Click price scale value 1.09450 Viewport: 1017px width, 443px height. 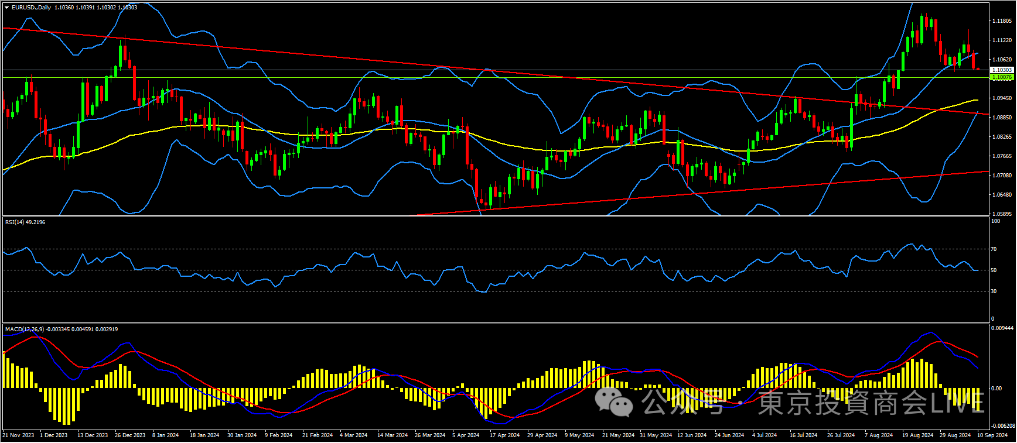point(1002,98)
